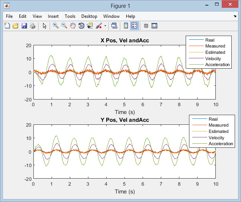Toggle the Edit Plot arrow pointer
241x202 pixels.
(x=45, y=26)
